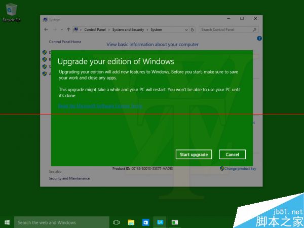The width and height of the screenshot is (304, 228).
Task: Click the System window title icon
Action: pos(45,20)
